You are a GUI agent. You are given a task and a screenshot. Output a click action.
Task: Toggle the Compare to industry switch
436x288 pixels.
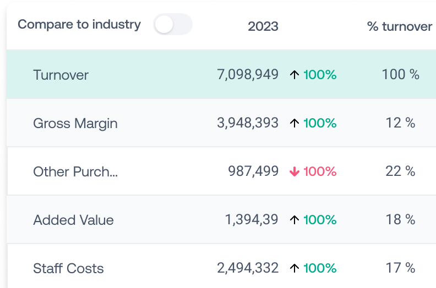tap(172, 25)
